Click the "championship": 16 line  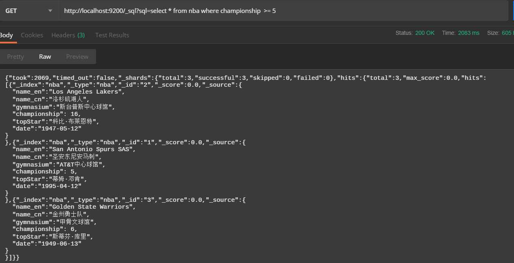click(x=47, y=114)
